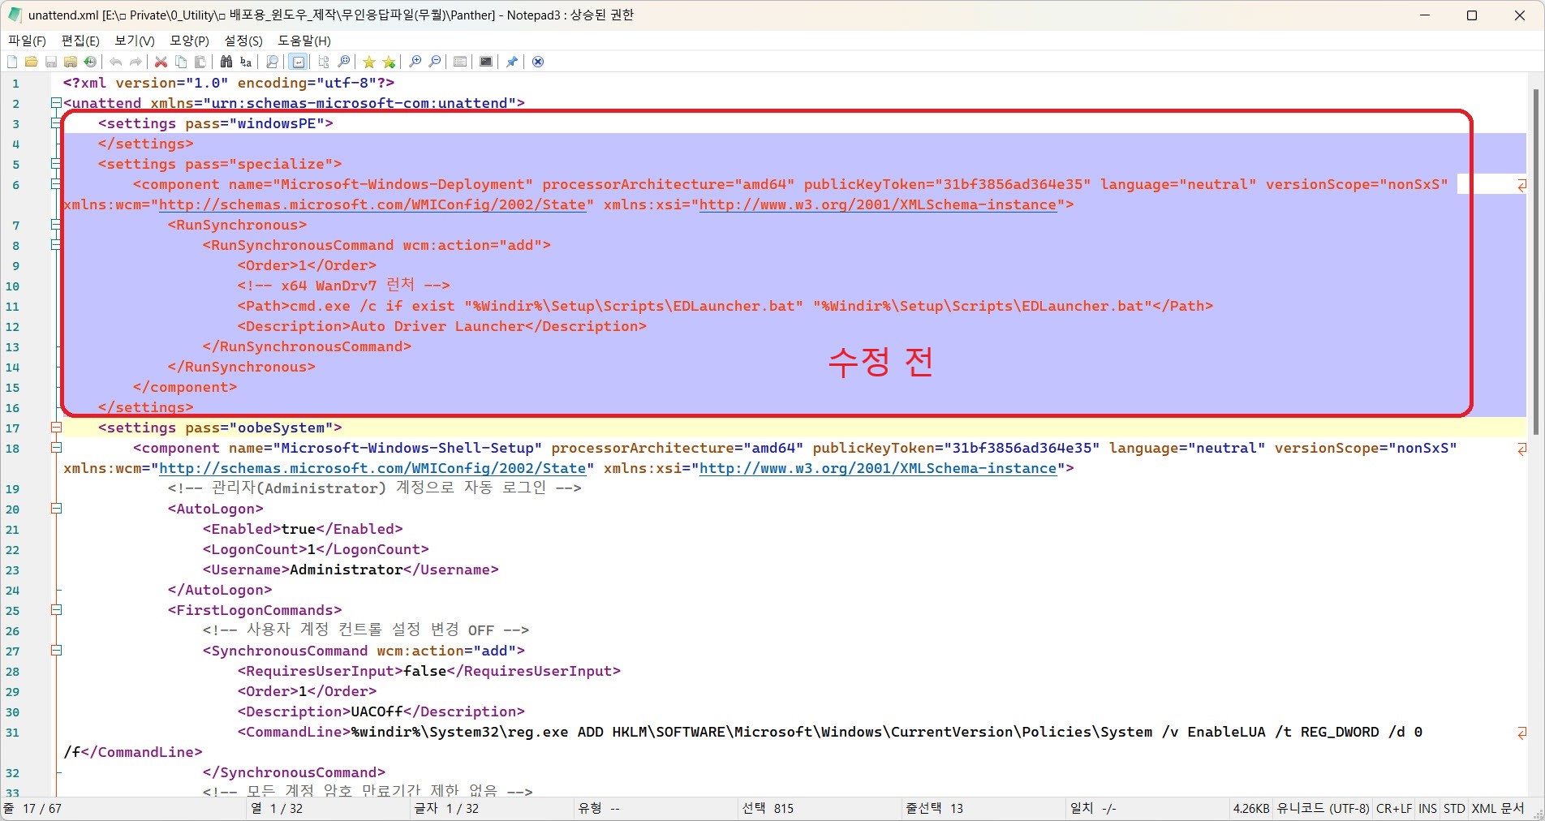Open favorites with the star icon
The image size is (1545, 821).
pos(369,62)
